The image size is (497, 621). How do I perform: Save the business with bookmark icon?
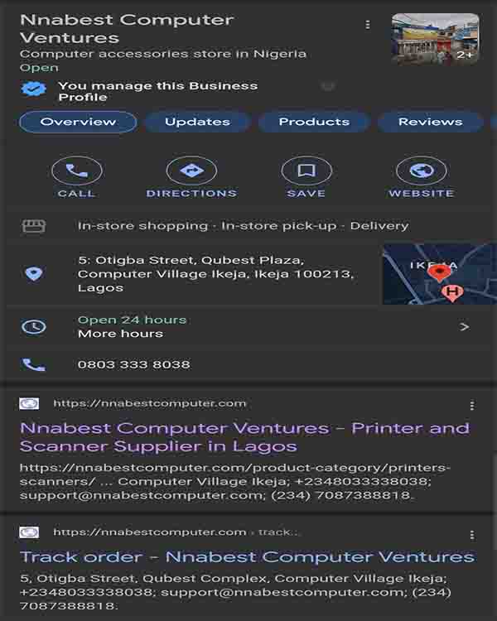click(306, 171)
